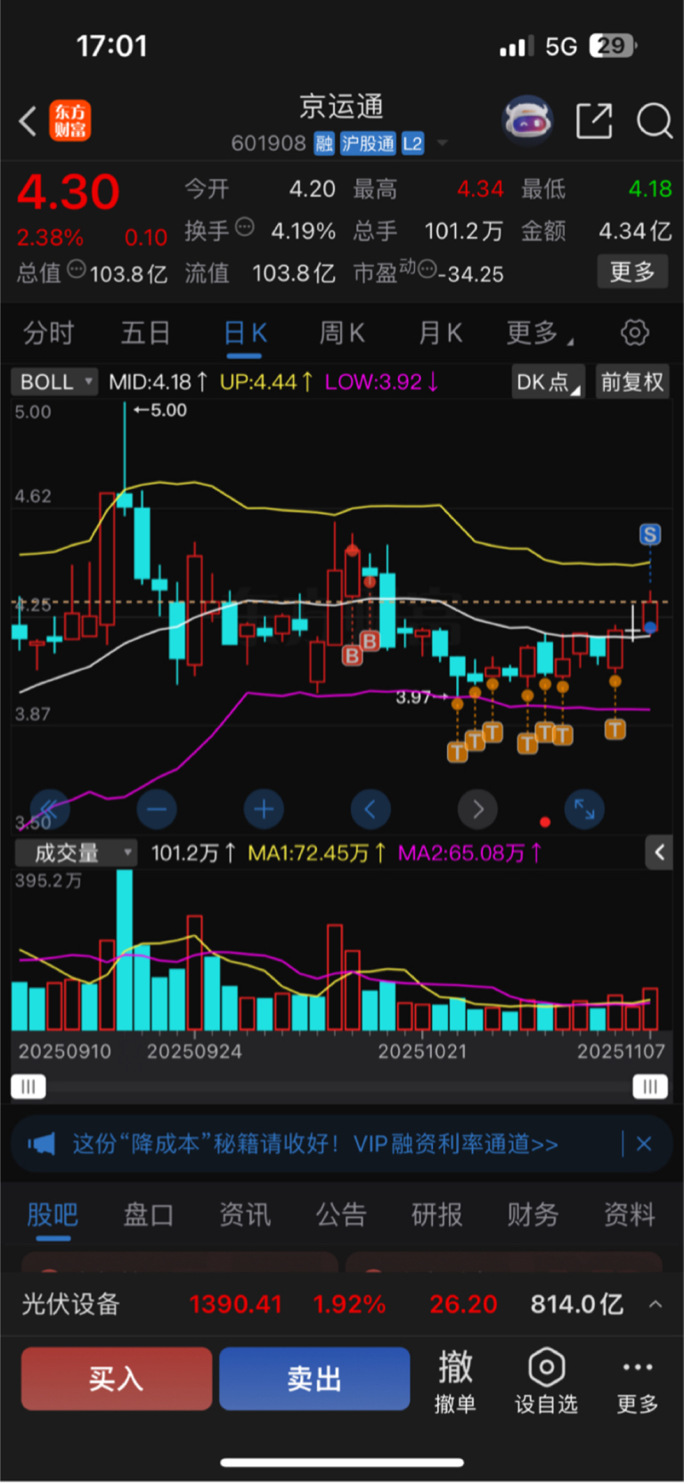Viewport: 684px width, 1483px height.
Task: Tap 换手 info circle icon
Action: click(245, 227)
